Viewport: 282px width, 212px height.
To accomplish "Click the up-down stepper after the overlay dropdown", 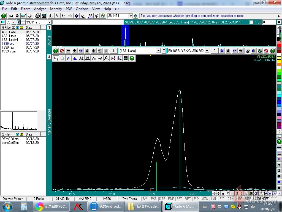I will (x=164, y=51).
